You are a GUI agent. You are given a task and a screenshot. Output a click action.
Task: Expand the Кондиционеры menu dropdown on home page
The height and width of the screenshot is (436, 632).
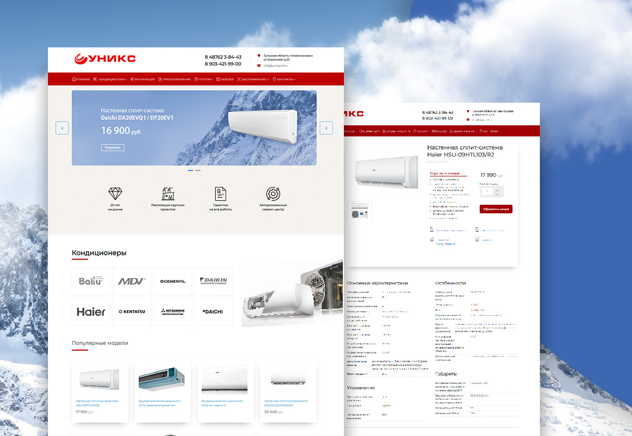110,80
